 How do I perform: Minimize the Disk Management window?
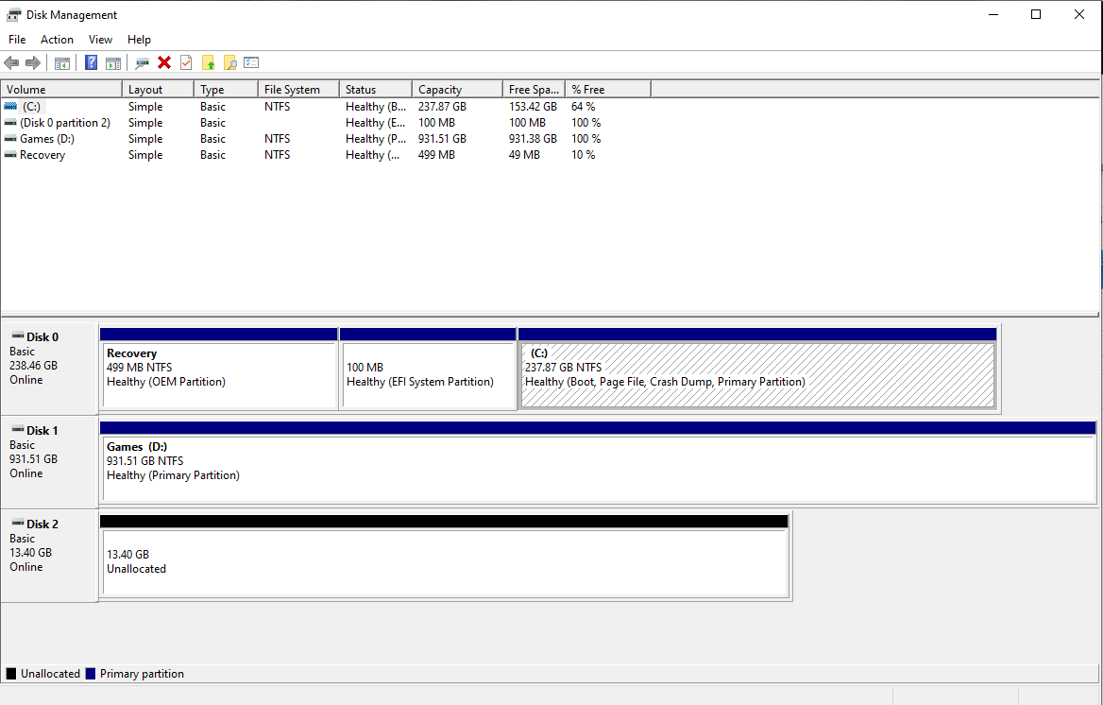coord(993,15)
